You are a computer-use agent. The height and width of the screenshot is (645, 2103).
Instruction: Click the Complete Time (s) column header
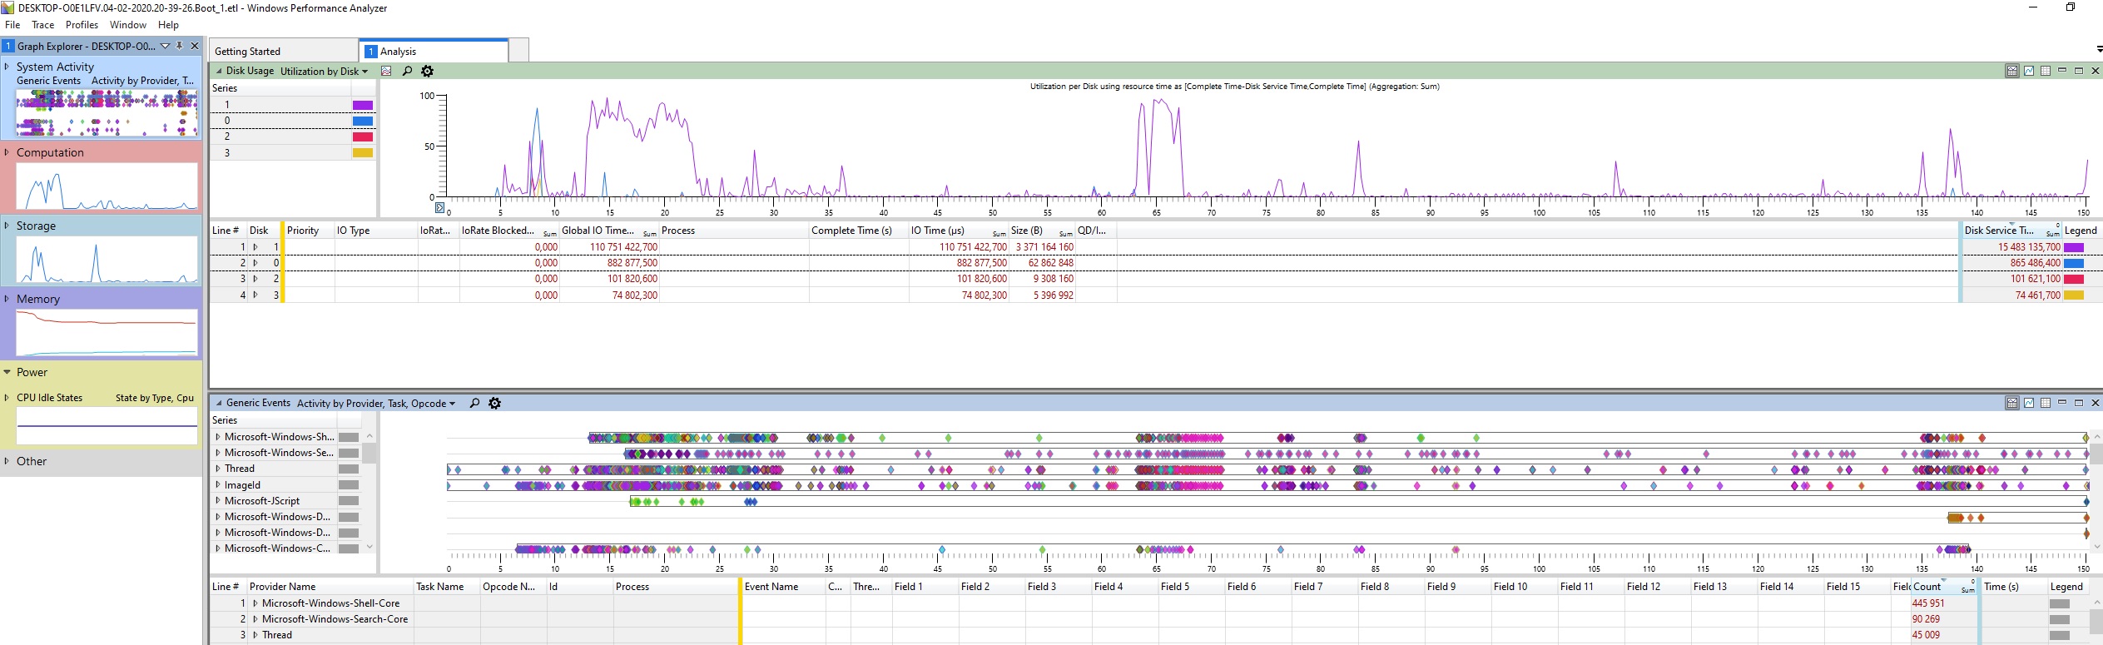point(859,231)
